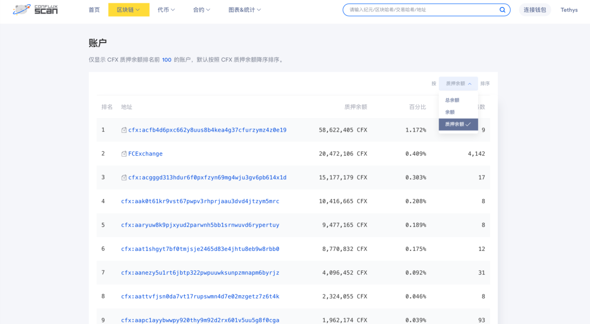Choose 总余额 in sort dropdown

[452, 100]
